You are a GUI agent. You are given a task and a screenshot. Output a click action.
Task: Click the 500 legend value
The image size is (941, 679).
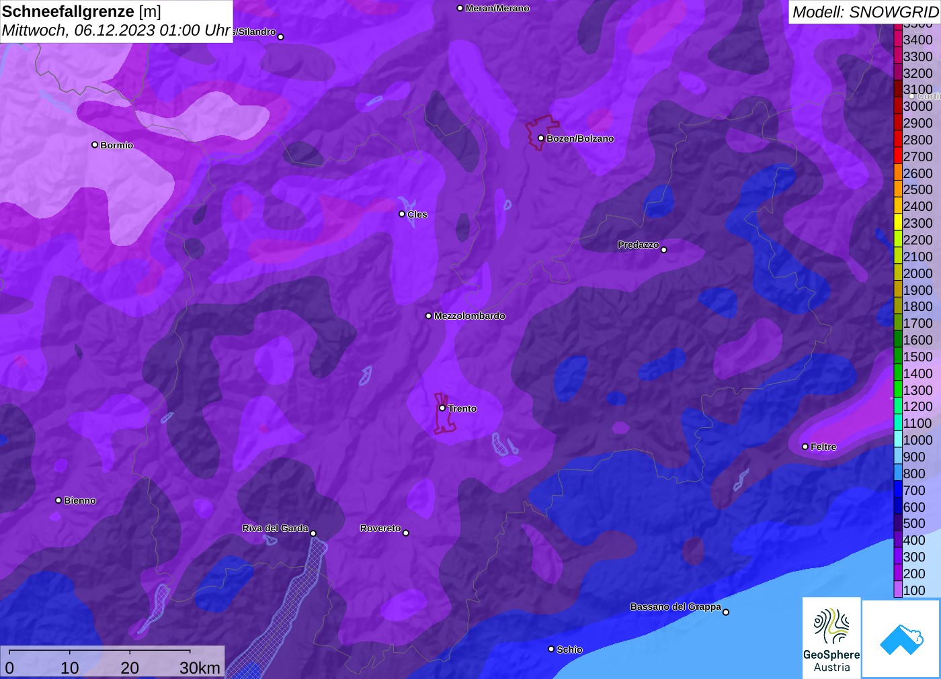[x=914, y=523]
